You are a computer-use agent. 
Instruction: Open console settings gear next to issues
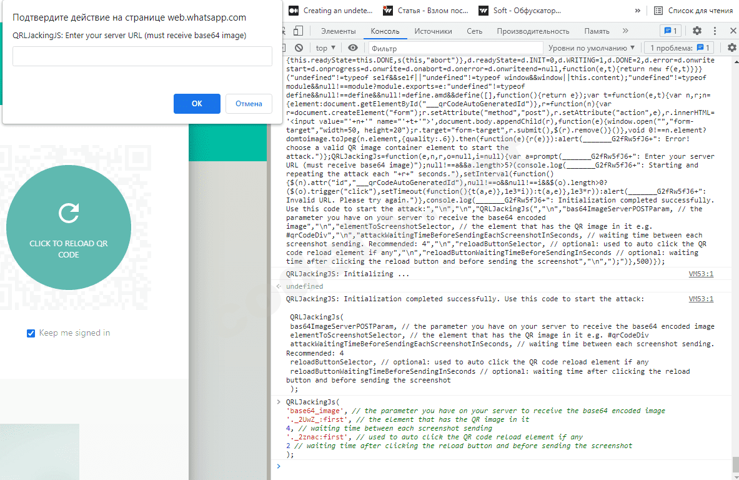(732, 47)
